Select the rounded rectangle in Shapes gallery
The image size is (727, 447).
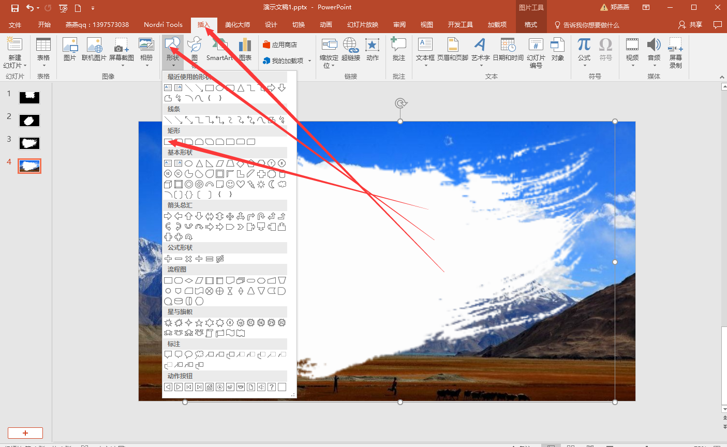pyautogui.click(x=177, y=141)
